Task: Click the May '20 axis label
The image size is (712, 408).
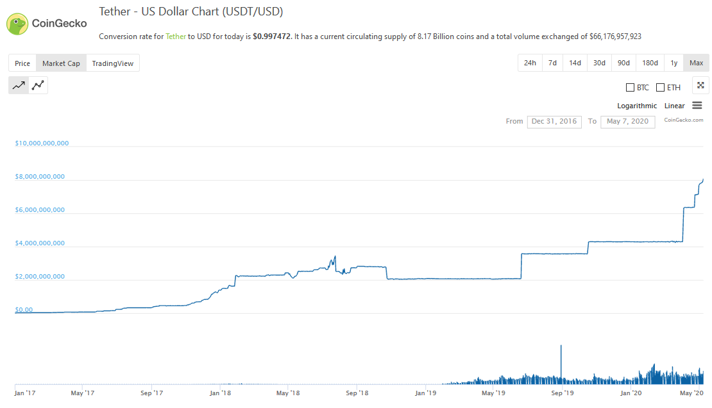Action: pyautogui.click(x=691, y=393)
